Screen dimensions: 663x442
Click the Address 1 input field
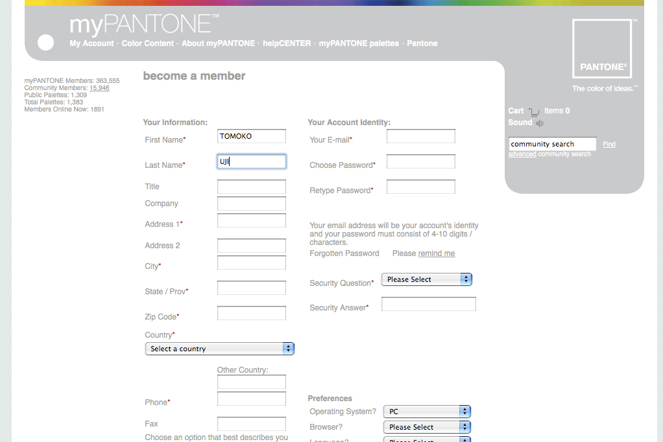(252, 220)
